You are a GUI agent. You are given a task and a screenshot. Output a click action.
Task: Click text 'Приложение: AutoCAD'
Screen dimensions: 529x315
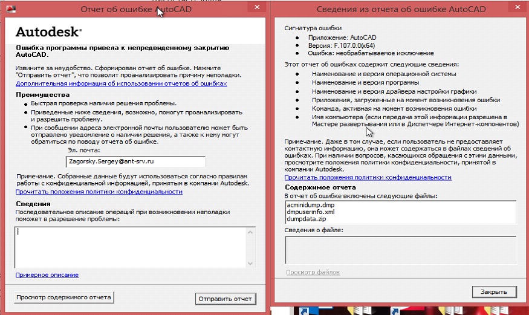(342, 37)
